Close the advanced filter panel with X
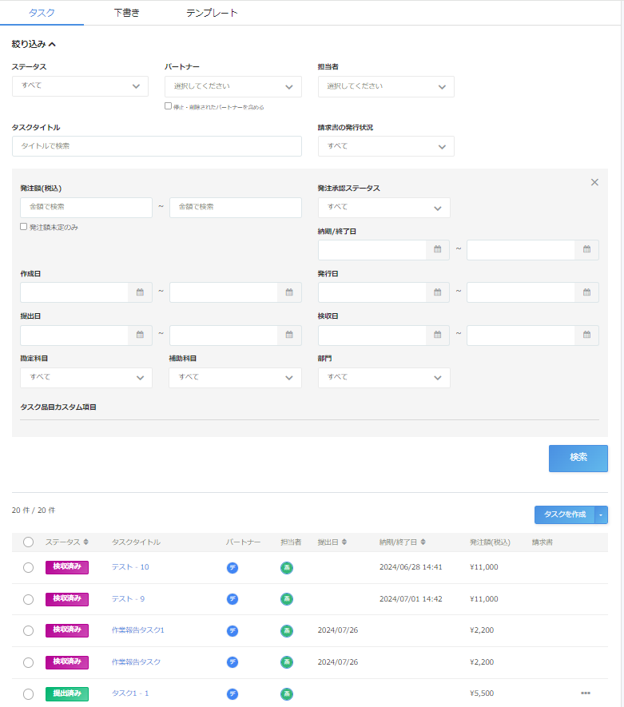The height and width of the screenshot is (707, 624). (594, 182)
